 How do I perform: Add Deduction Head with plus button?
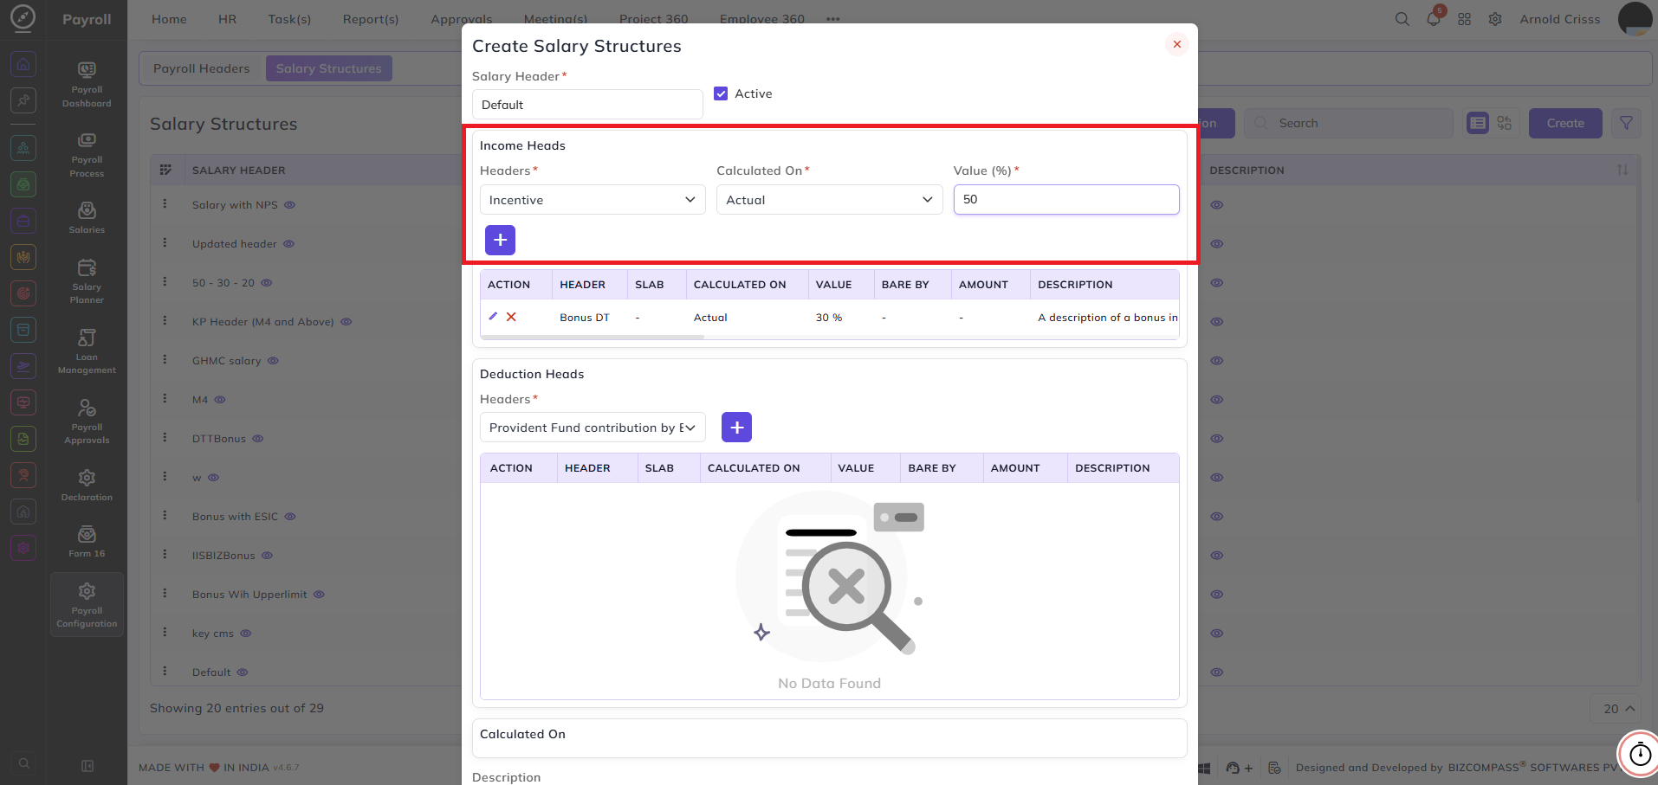pyautogui.click(x=736, y=427)
